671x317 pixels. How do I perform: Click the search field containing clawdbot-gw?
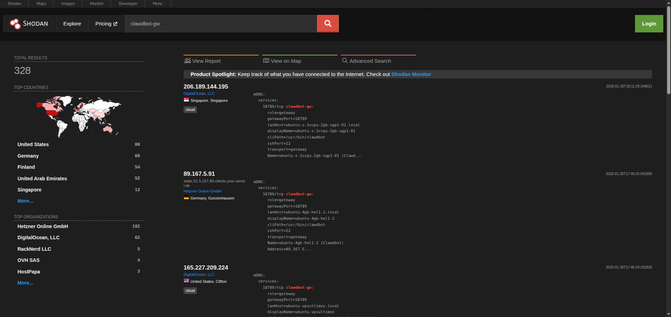click(220, 24)
